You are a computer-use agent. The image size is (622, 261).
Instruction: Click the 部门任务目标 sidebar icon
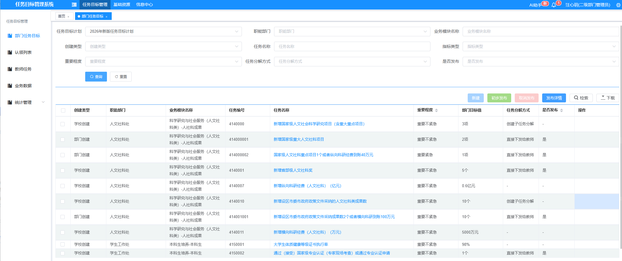10,36
